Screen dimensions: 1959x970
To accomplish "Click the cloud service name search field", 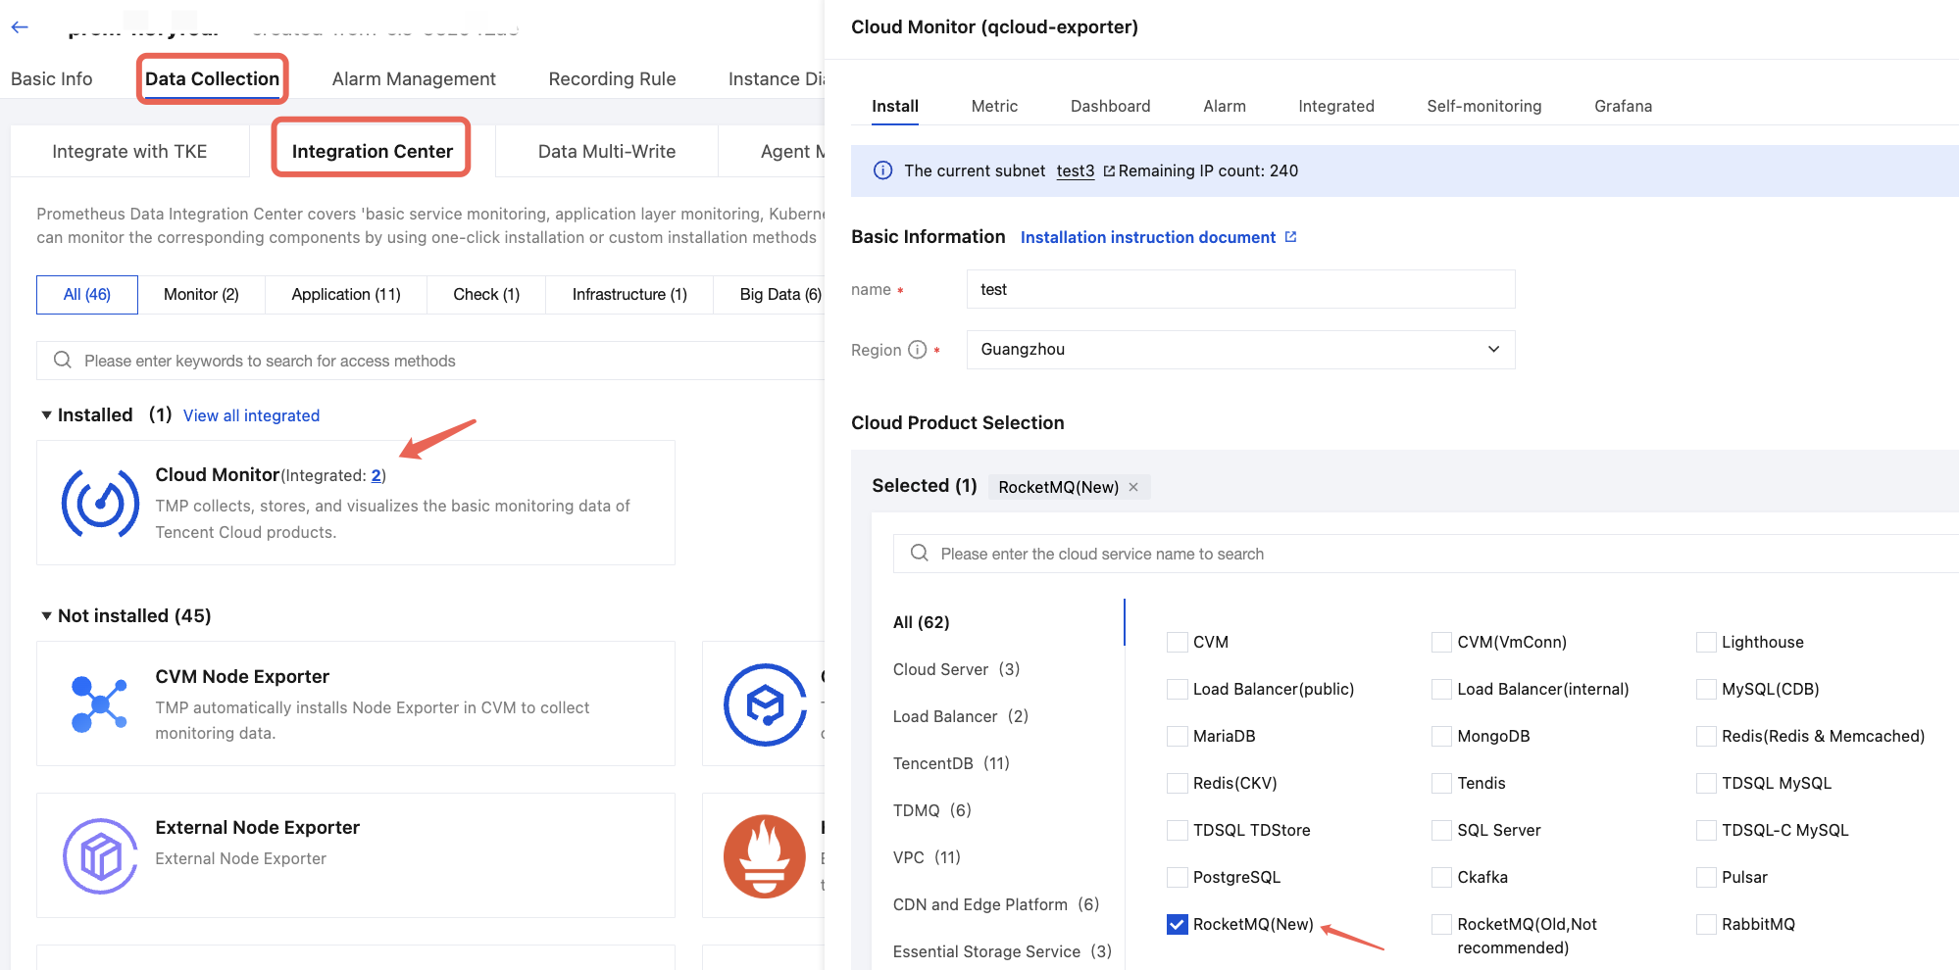I will point(1422,554).
